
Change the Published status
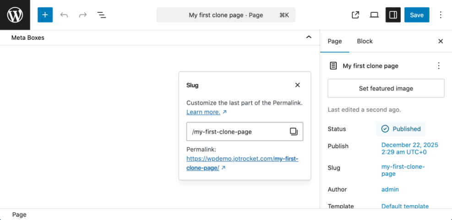tap(401, 129)
